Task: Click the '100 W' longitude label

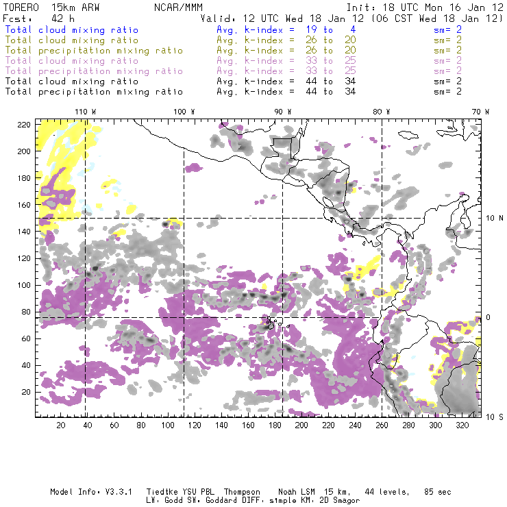Action: (184, 112)
